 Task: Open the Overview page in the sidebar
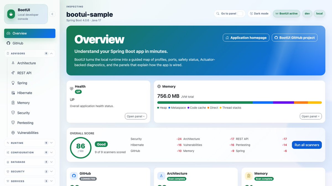click(30, 33)
